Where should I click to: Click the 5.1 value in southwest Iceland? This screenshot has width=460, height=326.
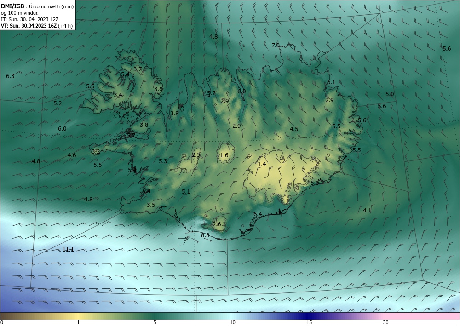pos(186,192)
